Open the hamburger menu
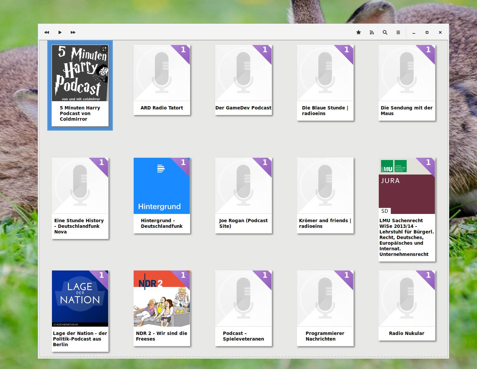Screen dimensions: 477x369 (398, 32)
